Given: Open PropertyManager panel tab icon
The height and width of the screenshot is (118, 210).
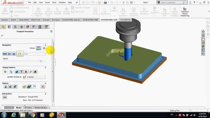Looking at the screenshot, I should [9, 27].
